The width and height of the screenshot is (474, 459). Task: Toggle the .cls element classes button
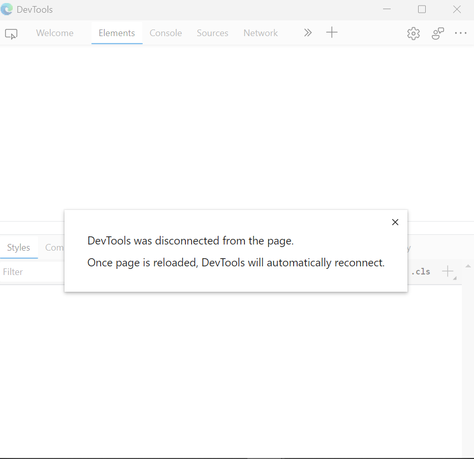[x=421, y=271]
